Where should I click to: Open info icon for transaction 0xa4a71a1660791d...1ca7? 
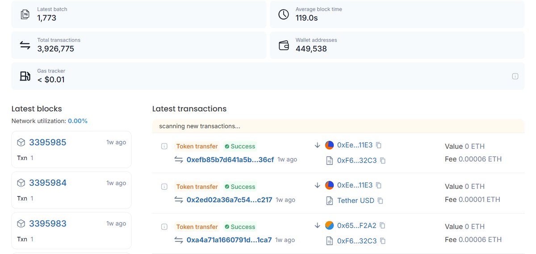click(164, 227)
